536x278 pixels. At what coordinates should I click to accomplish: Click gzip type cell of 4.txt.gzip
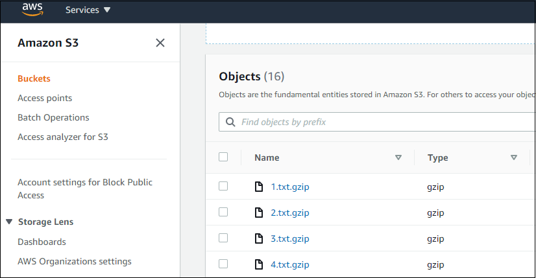[x=435, y=265]
